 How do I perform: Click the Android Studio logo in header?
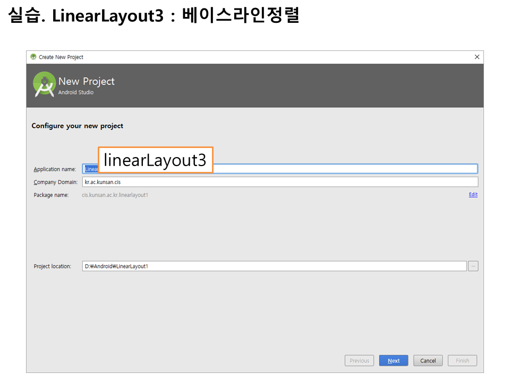coord(44,84)
